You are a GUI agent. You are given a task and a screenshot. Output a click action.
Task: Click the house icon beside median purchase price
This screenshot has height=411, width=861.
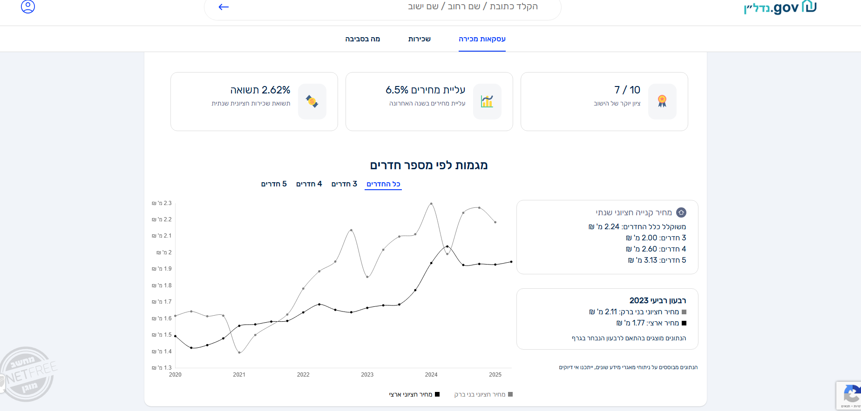pyautogui.click(x=681, y=212)
